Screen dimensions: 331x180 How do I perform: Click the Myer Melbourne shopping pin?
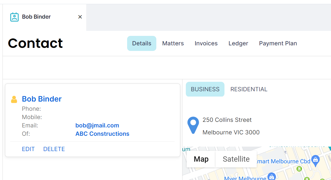pyautogui.click(x=272, y=176)
